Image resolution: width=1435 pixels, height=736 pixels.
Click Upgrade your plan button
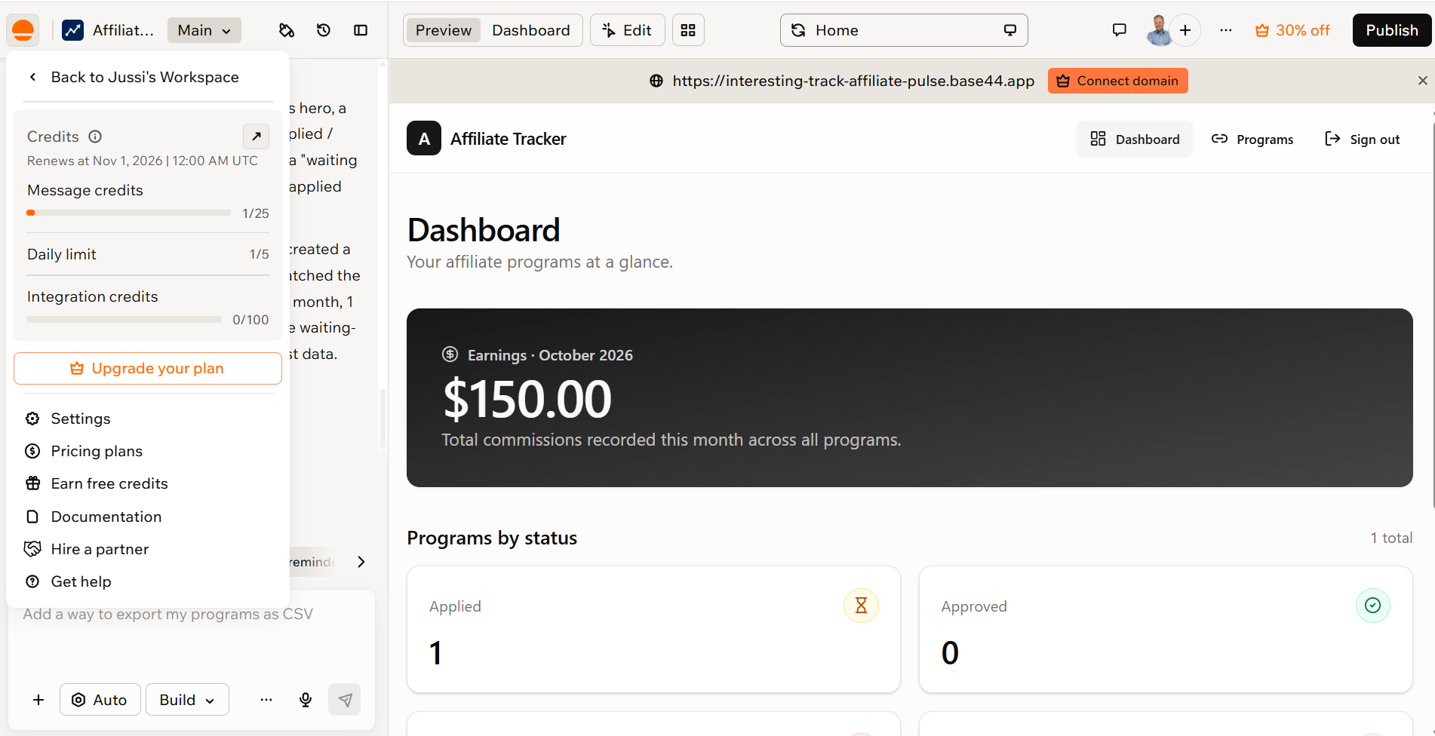click(x=148, y=368)
